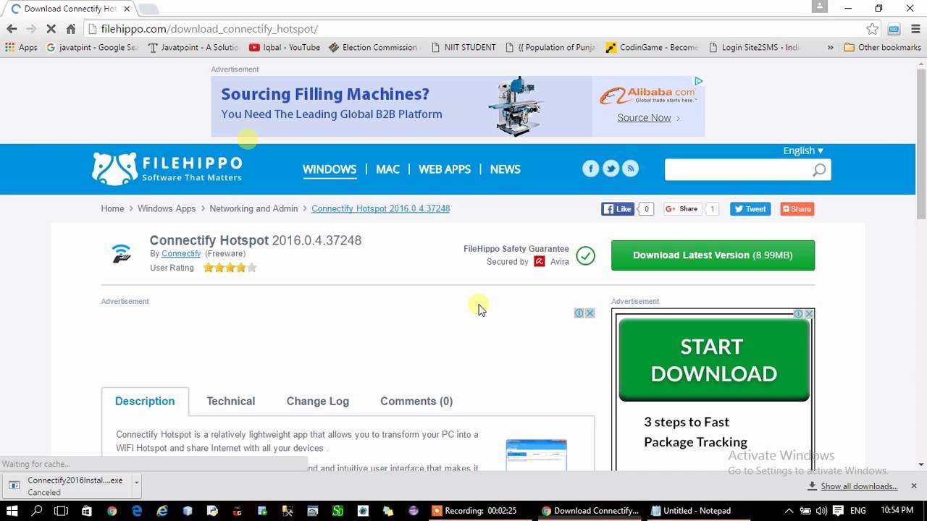Click the FileHippo search input field
Viewport: 927px width, 521px height.
pyautogui.click(x=738, y=170)
